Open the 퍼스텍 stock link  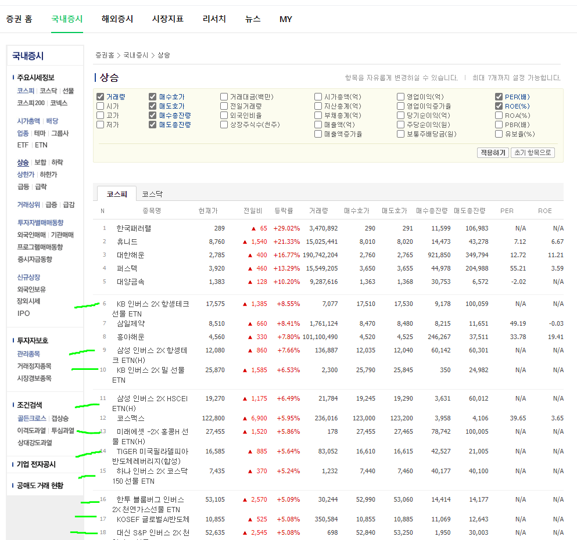pyautogui.click(x=127, y=268)
